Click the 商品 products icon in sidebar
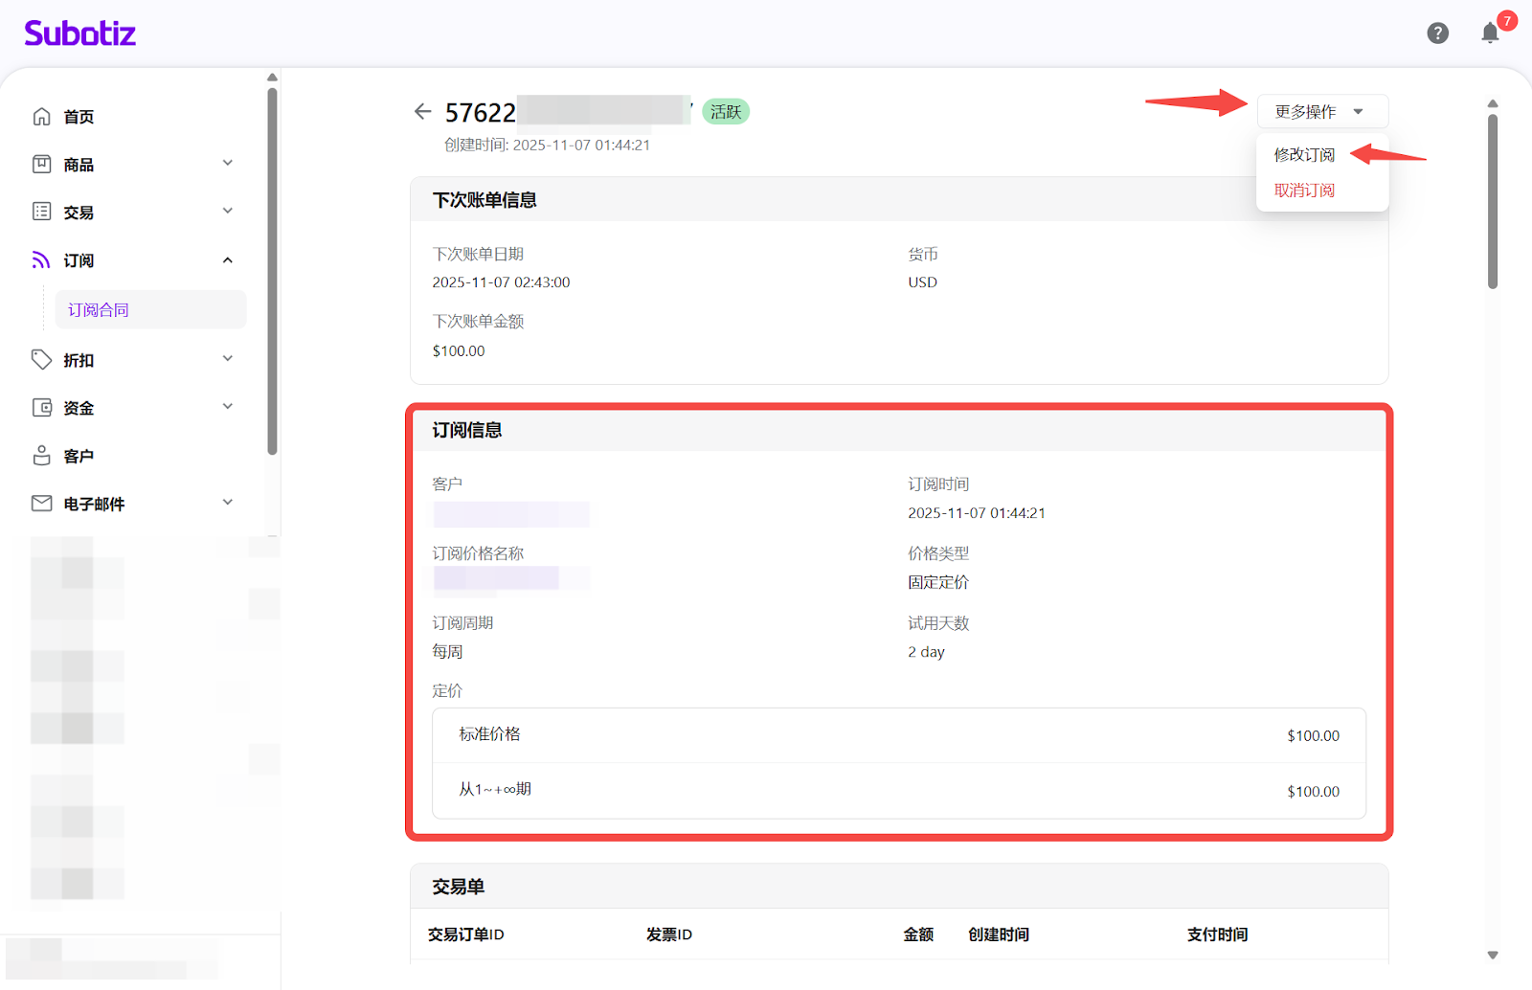Viewport: 1532px width, 990px height. (x=42, y=165)
